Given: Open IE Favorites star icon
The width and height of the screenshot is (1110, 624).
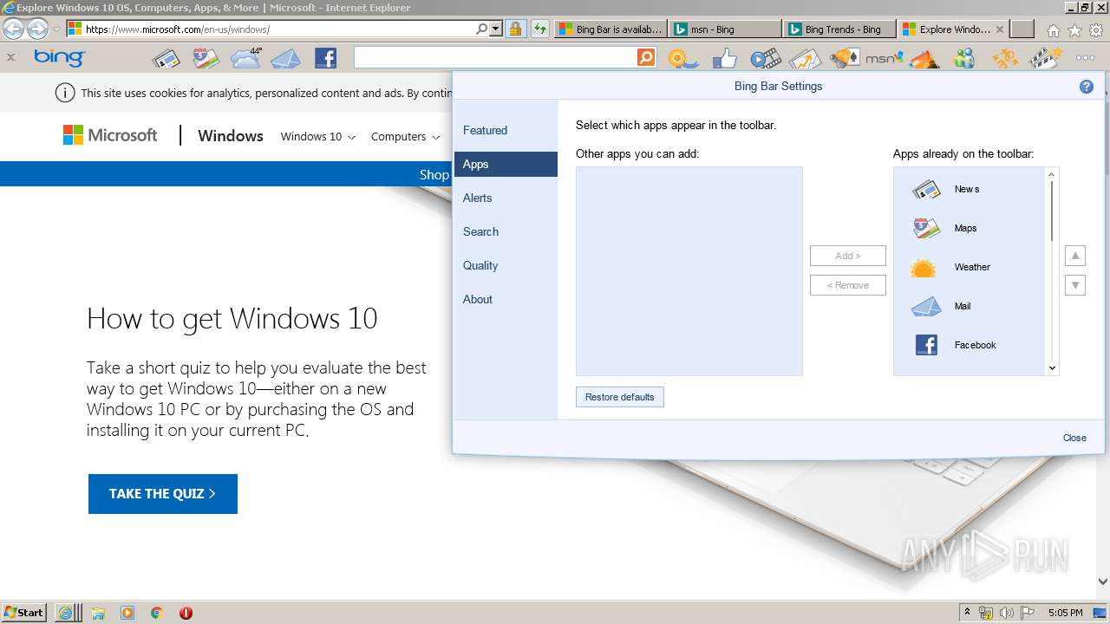Looking at the screenshot, I should tap(1074, 29).
